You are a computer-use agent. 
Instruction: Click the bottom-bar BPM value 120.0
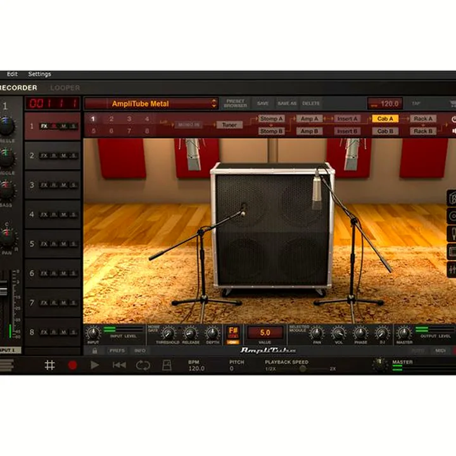[x=196, y=369]
